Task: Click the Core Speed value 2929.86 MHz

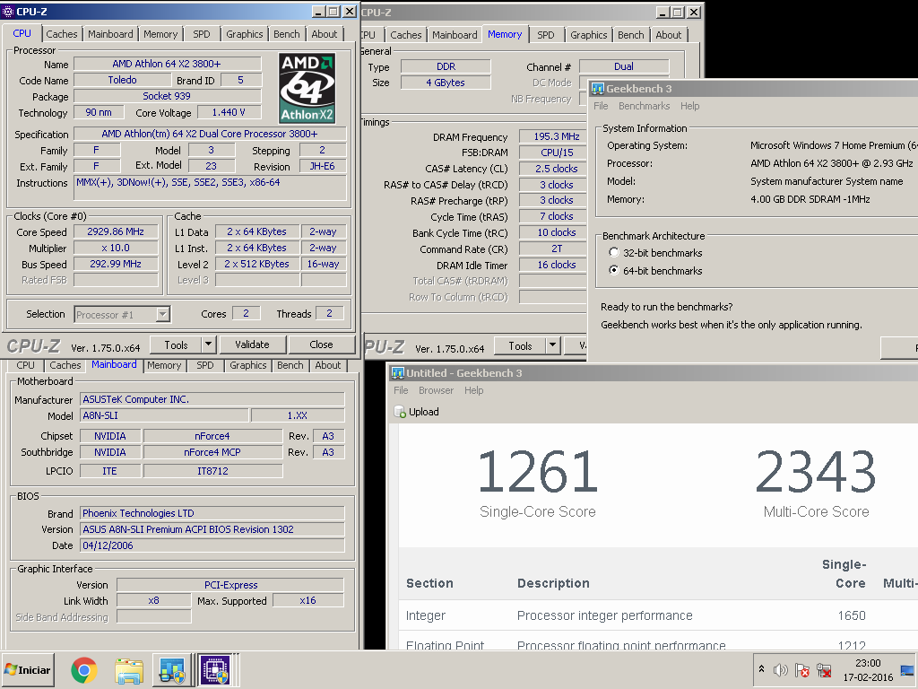Action: (116, 232)
